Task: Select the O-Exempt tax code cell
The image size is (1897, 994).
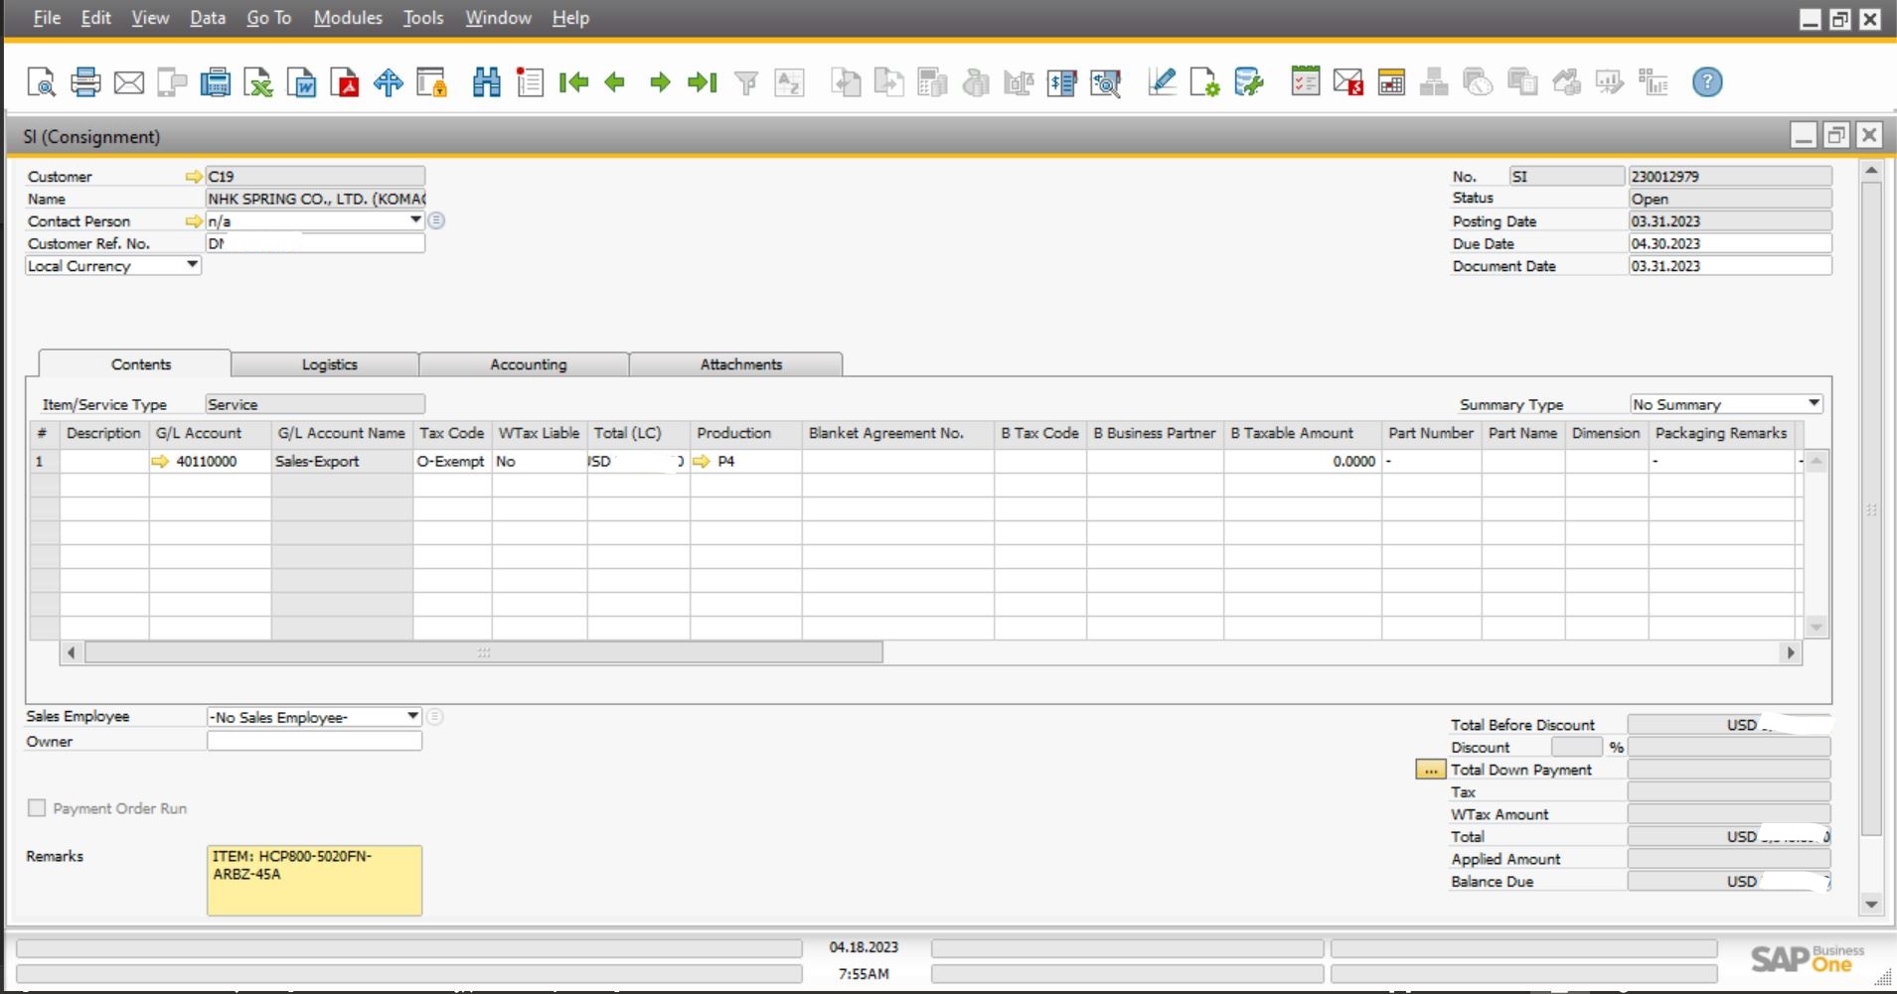Action: [x=452, y=462]
